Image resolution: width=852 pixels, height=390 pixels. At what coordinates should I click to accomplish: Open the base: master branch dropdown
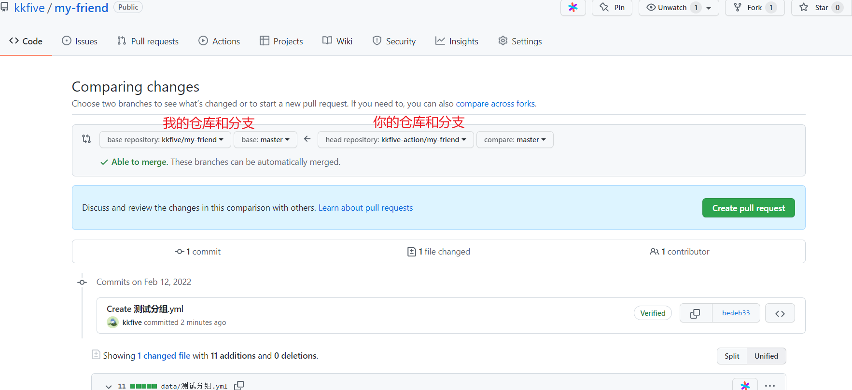coord(265,140)
